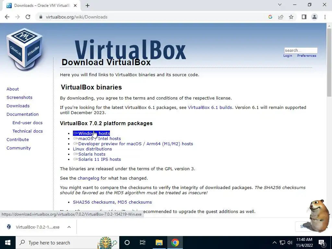Click the Chrome taskbar icon
This screenshot has width=332, height=249.
(175, 243)
